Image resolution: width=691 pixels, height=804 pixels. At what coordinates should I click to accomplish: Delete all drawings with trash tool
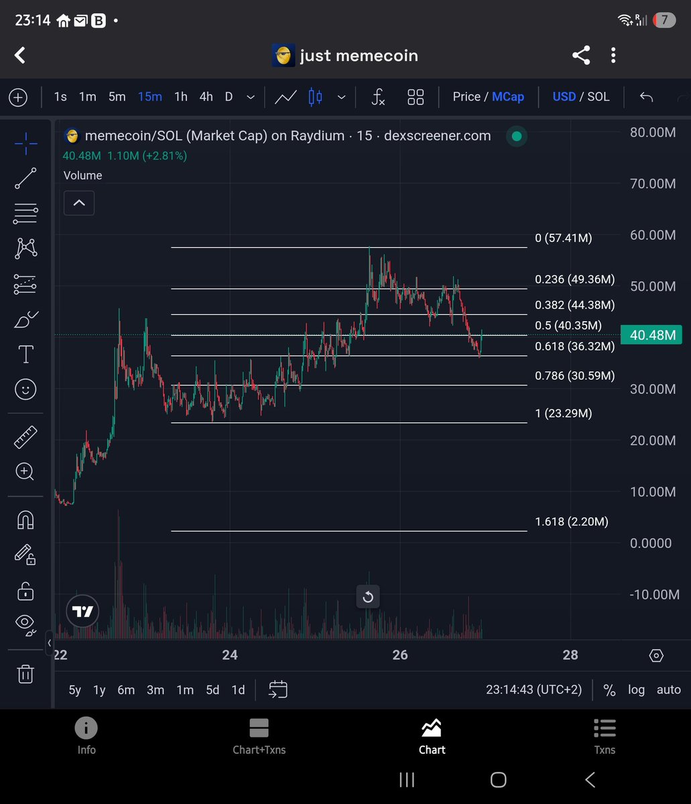(x=25, y=674)
